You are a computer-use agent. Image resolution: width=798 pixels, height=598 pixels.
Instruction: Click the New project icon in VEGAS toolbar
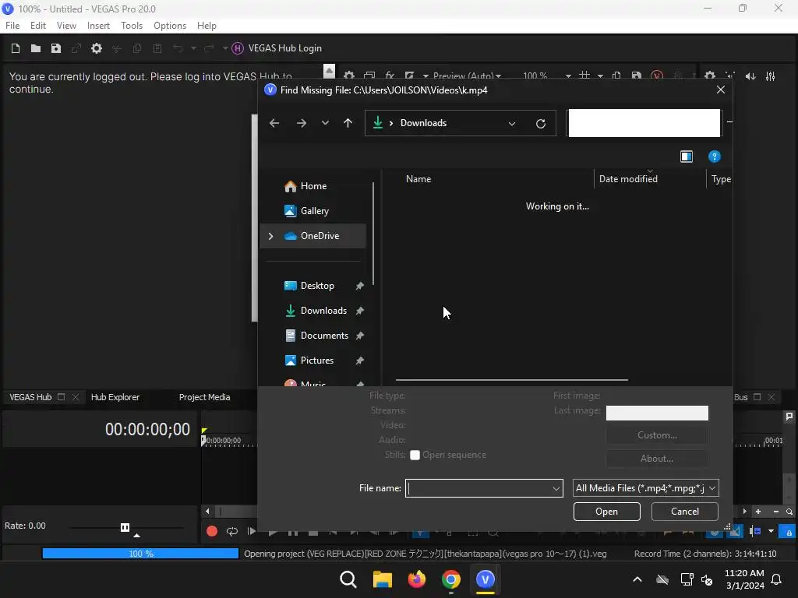16,48
